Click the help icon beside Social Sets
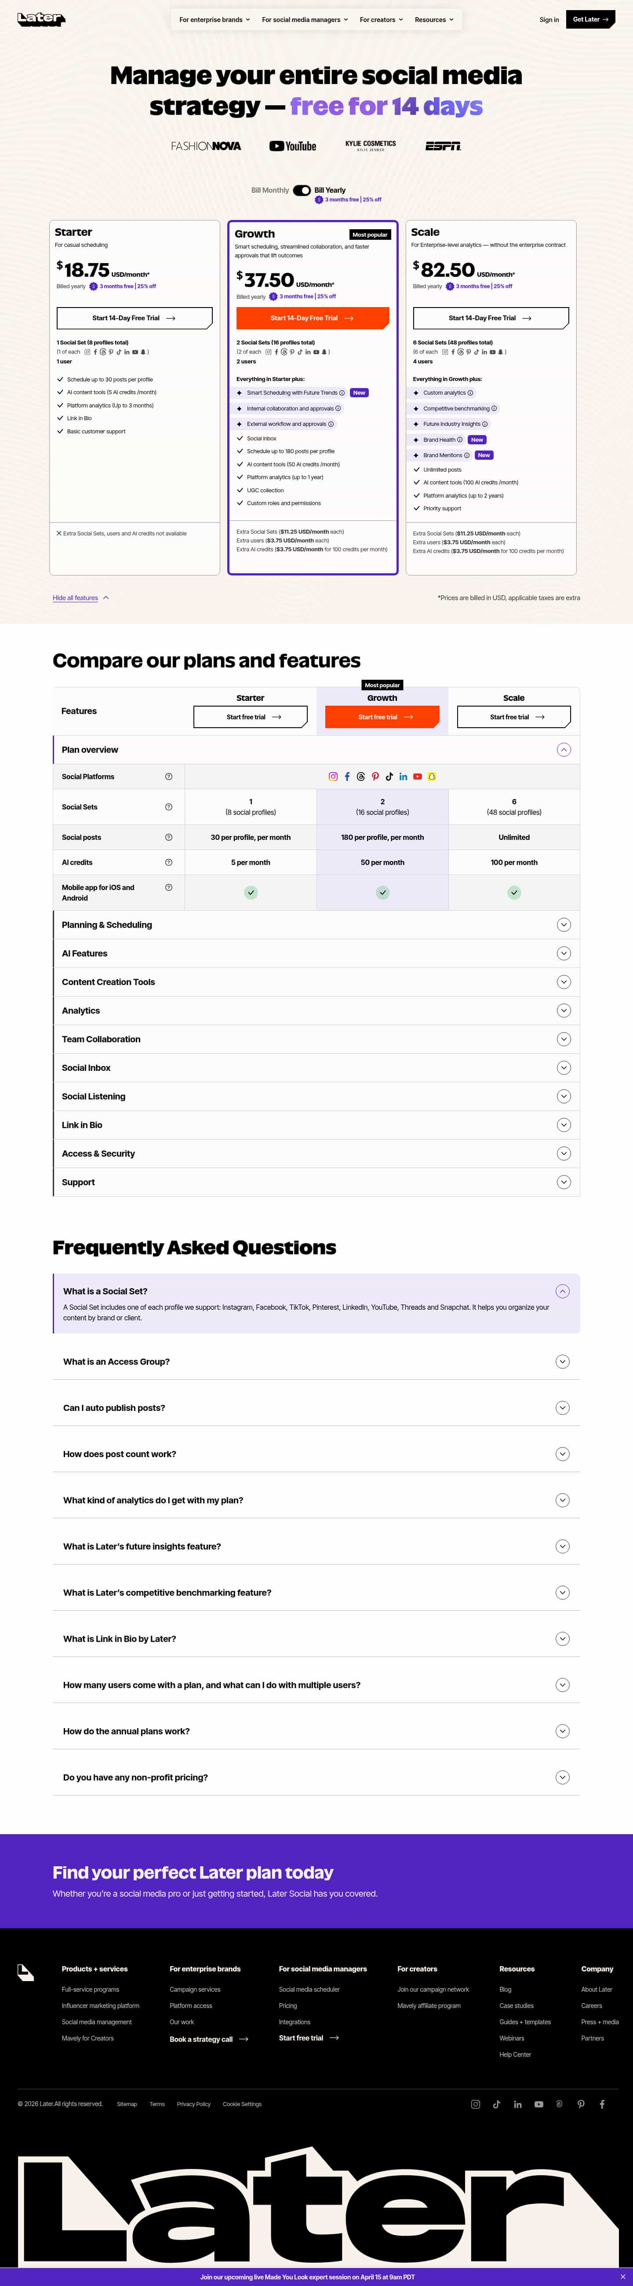Viewport: 633px width, 2286px height. click(168, 807)
